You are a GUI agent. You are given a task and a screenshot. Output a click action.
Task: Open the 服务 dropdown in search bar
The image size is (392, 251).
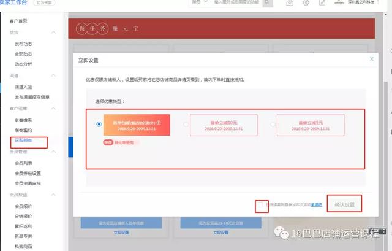tap(198, 2)
